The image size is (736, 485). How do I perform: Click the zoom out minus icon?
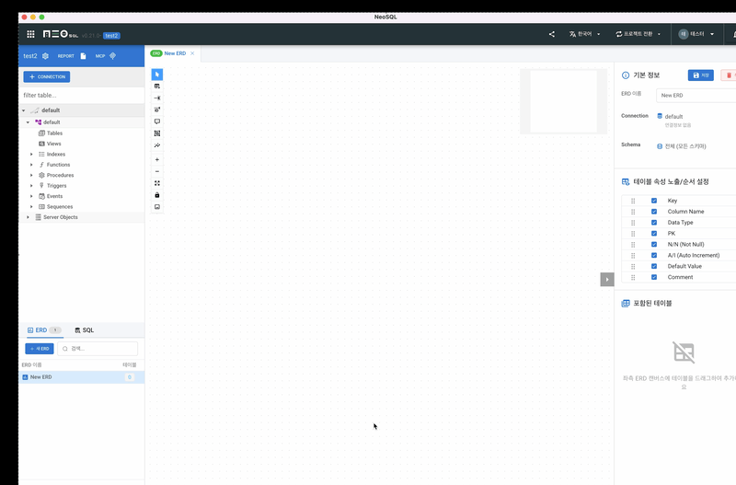point(157,171)
